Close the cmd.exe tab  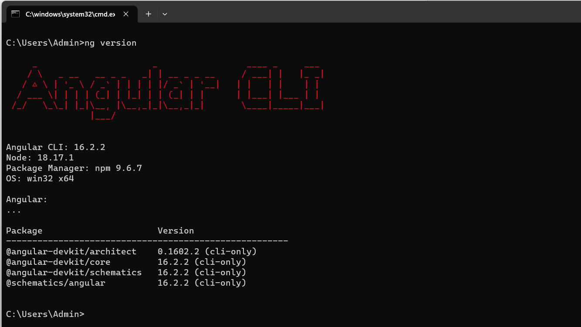126,14
